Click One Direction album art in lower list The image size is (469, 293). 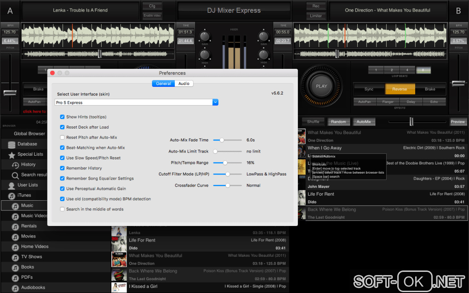click(119, 259)
